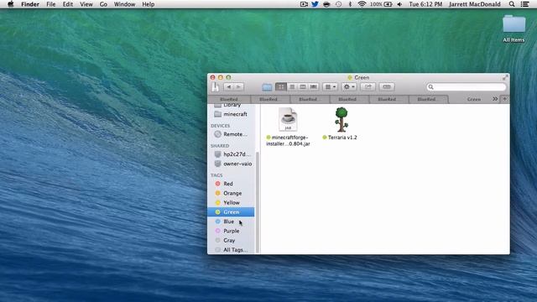Open the Window menu
This screenshot has width=537, height=302.
[x=124, y=4]
